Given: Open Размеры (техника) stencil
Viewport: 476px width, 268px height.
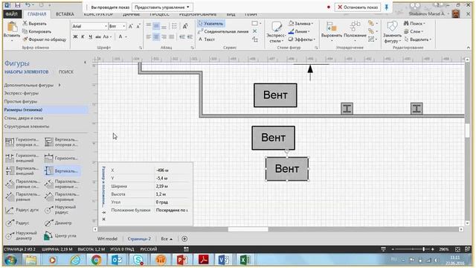Looking at the screenshot, I should point(45,109).
